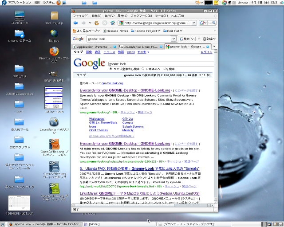284x227 pixels.
Task: Click the Gmail link in Google header
Action: pos(130,52)
